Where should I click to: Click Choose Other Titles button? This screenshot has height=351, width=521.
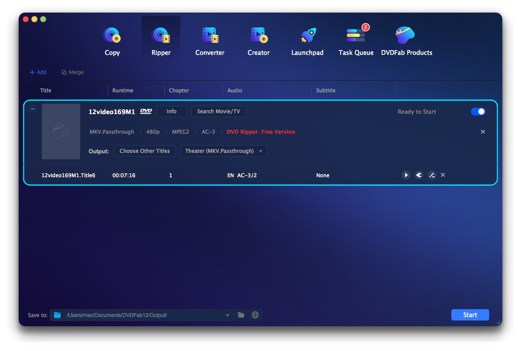coord(145,151)
